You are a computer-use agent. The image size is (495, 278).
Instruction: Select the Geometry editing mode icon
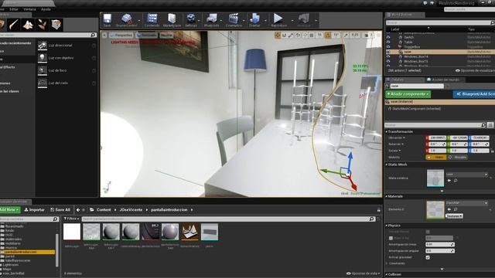(x=56, y=24)
